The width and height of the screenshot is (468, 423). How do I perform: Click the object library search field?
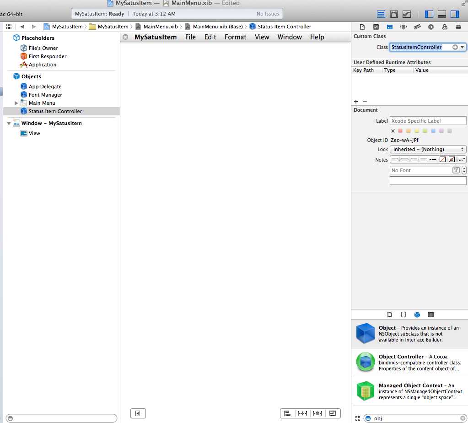(x=415, y=418)
